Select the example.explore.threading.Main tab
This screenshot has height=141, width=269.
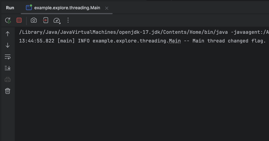pyautogui.click(x=67, y=8)
